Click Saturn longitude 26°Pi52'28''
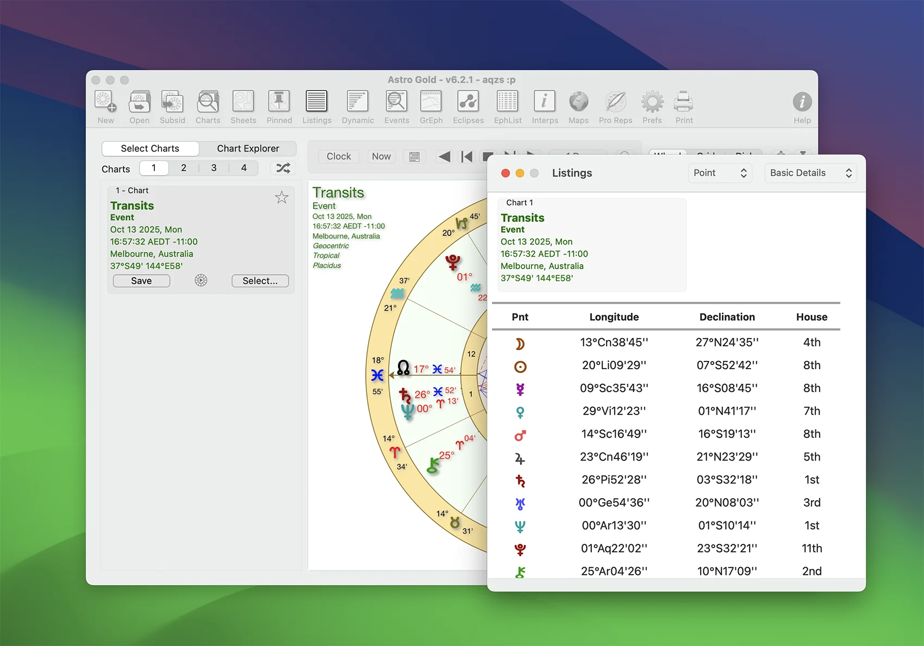Screen dimensions: 924x646 (614, 480)
